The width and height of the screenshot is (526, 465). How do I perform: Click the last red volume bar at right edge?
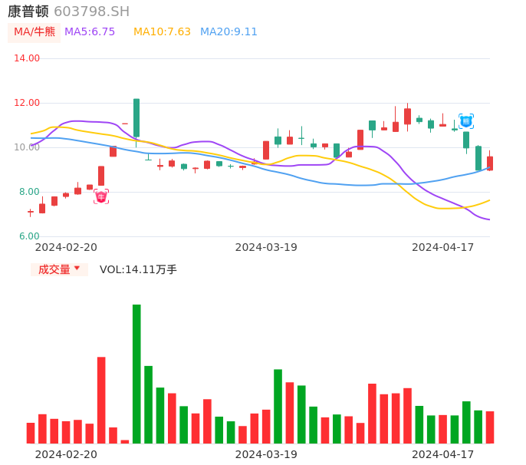click(x=490, y=427)
